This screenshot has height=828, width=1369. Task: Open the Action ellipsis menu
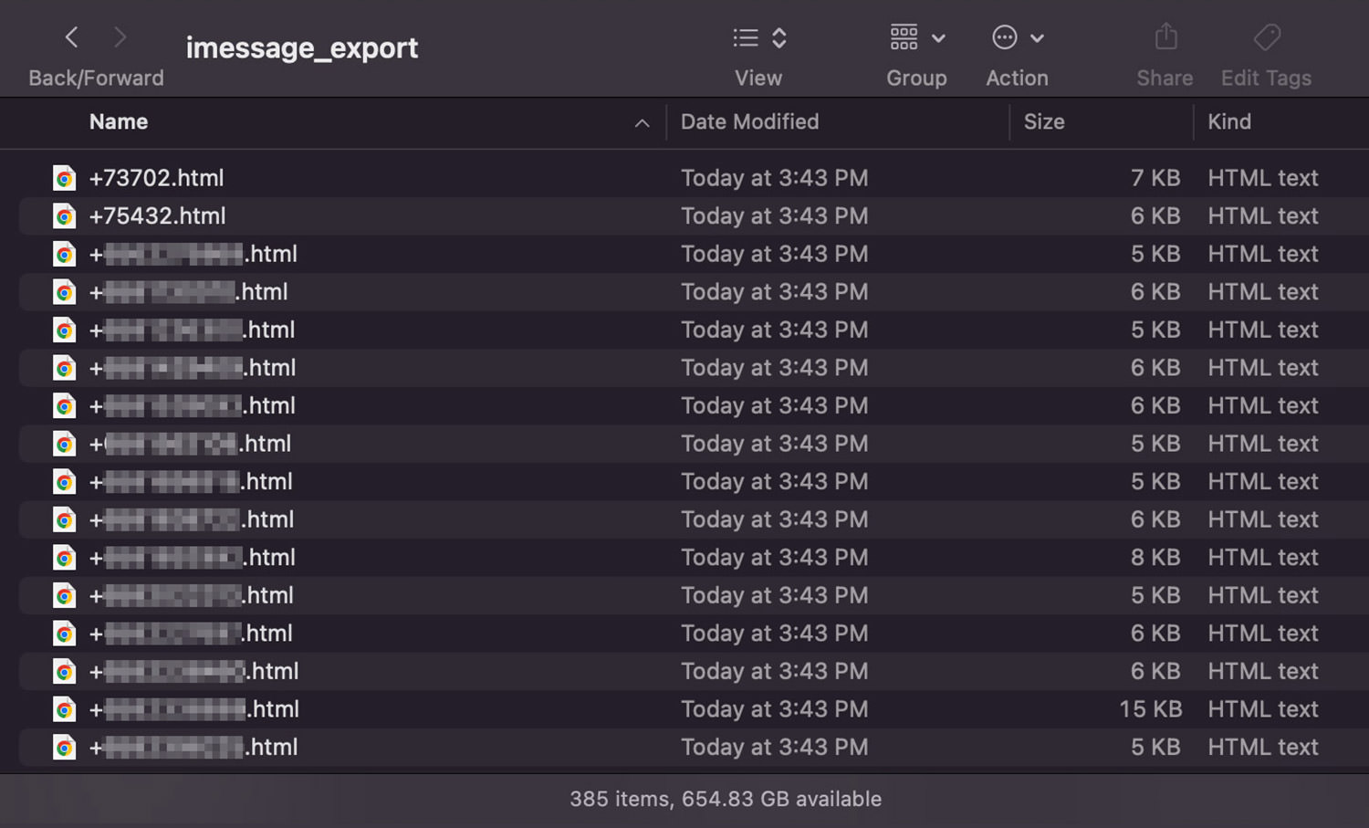1005,37
